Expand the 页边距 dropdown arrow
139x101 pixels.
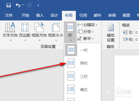click(25, 40)
